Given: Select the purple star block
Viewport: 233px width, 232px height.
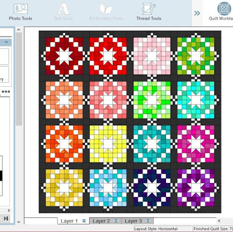Looking at the screenshot, I should (196, 188).
